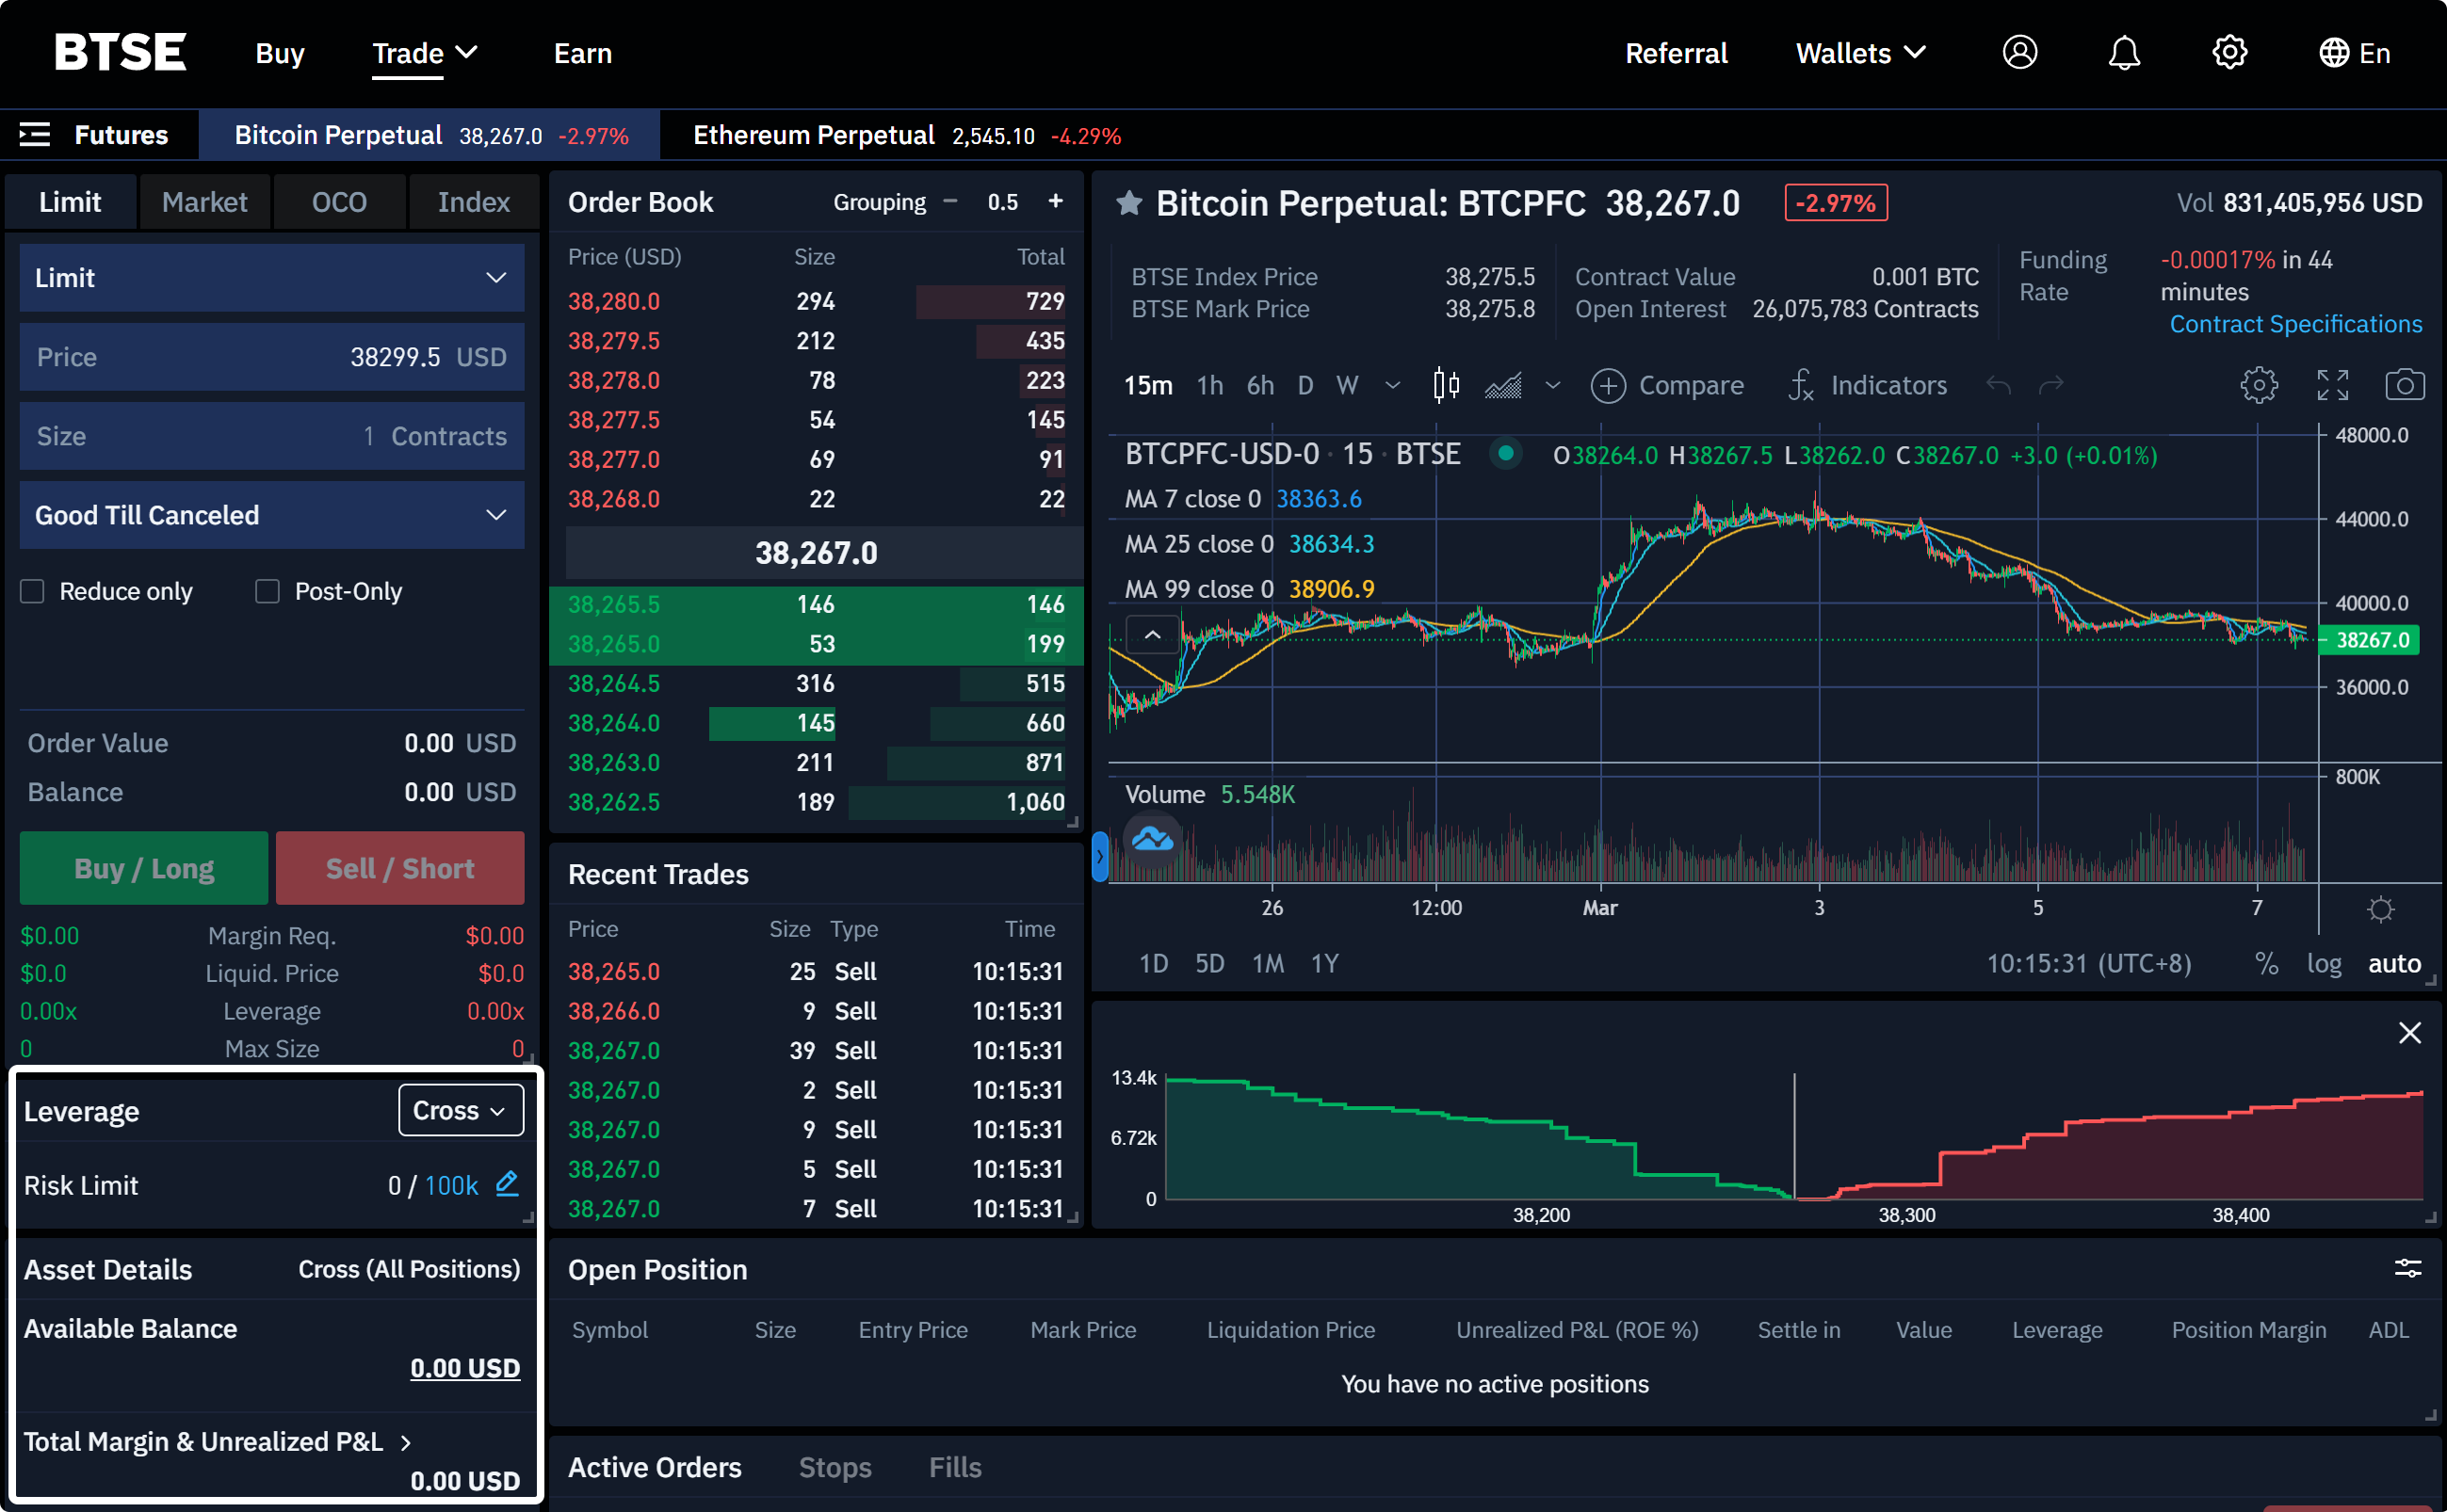The height and width of the screenshot is (1512, 2447).
Task: Select the 1M chart date range
Action: [x=1268, y=963]
